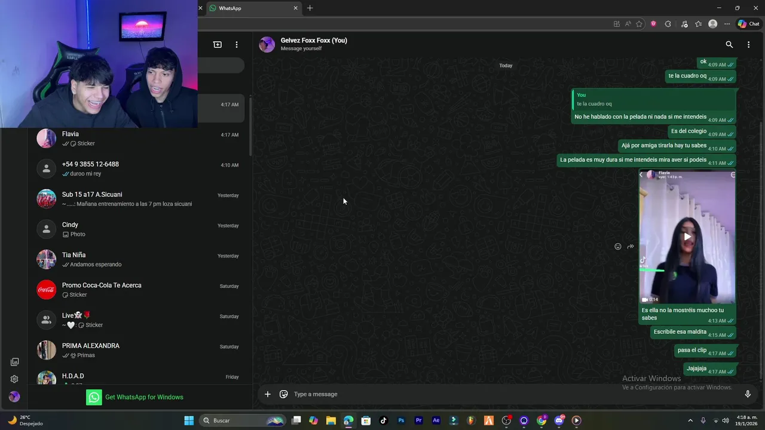Open conversation menu with three dots
Image resolution: width=765 pixels, height=430 pixels.
pyautogui.click(x=748, y=45)
